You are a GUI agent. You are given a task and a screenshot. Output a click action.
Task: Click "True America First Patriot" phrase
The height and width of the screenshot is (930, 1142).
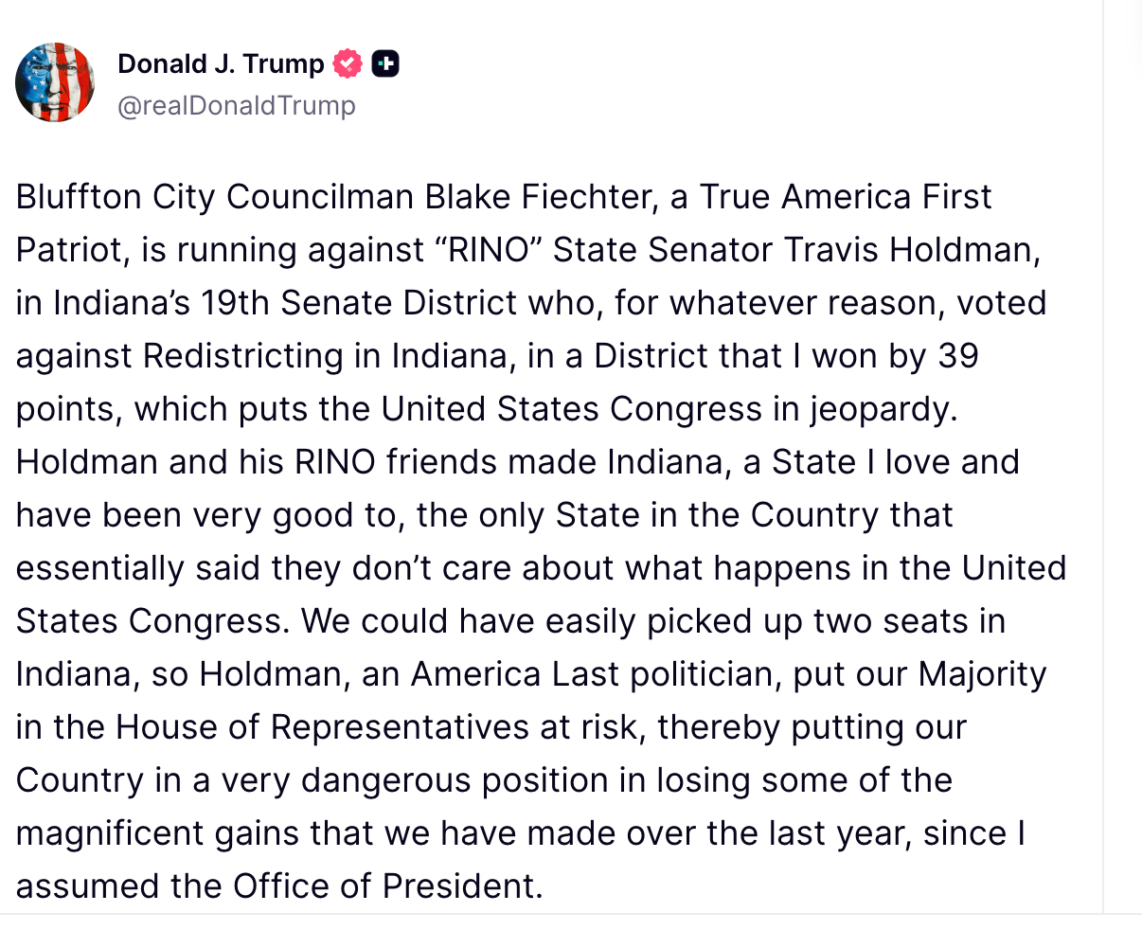[845, 197]
